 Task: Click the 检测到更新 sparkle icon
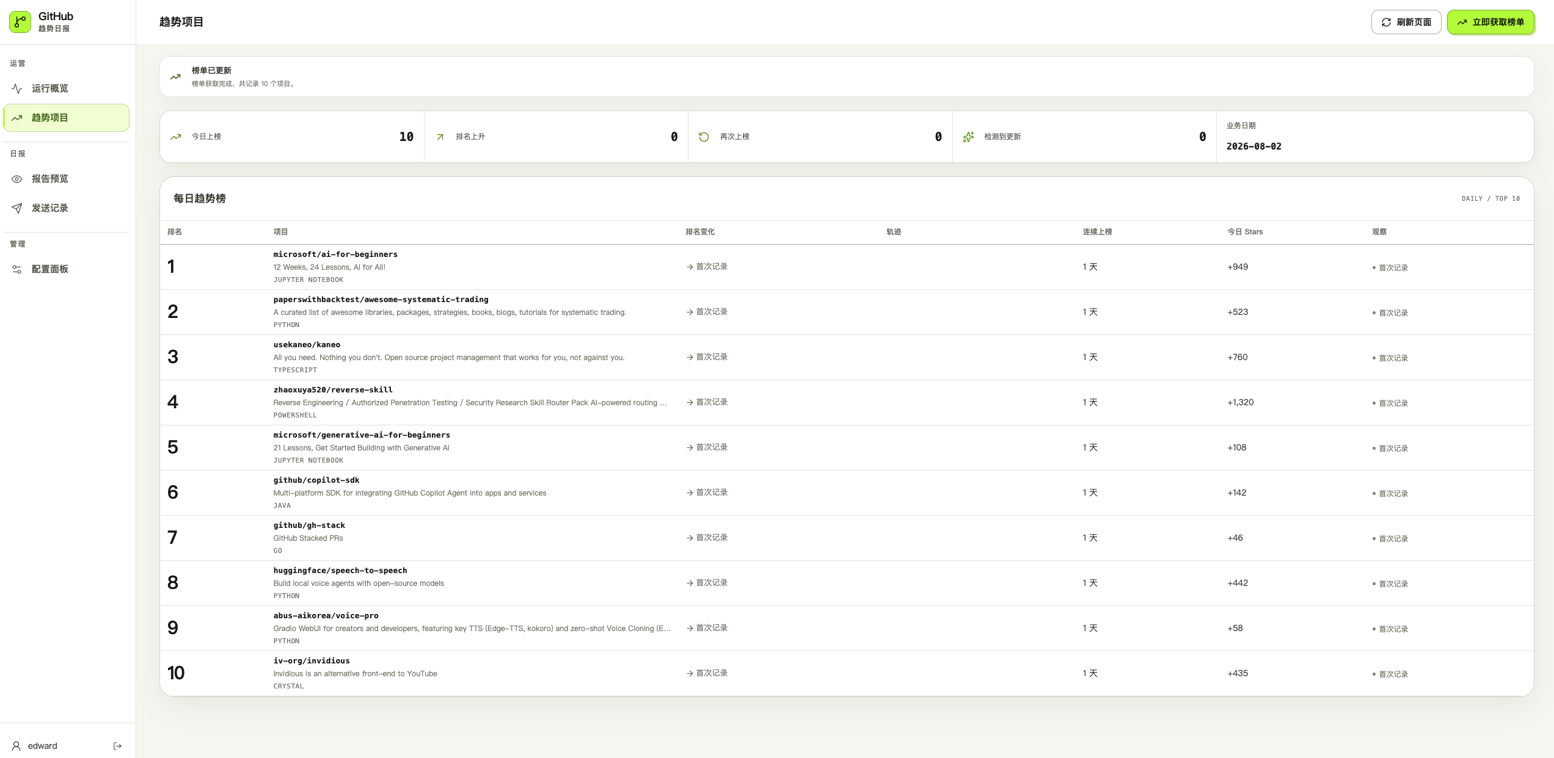coord(968,137)
